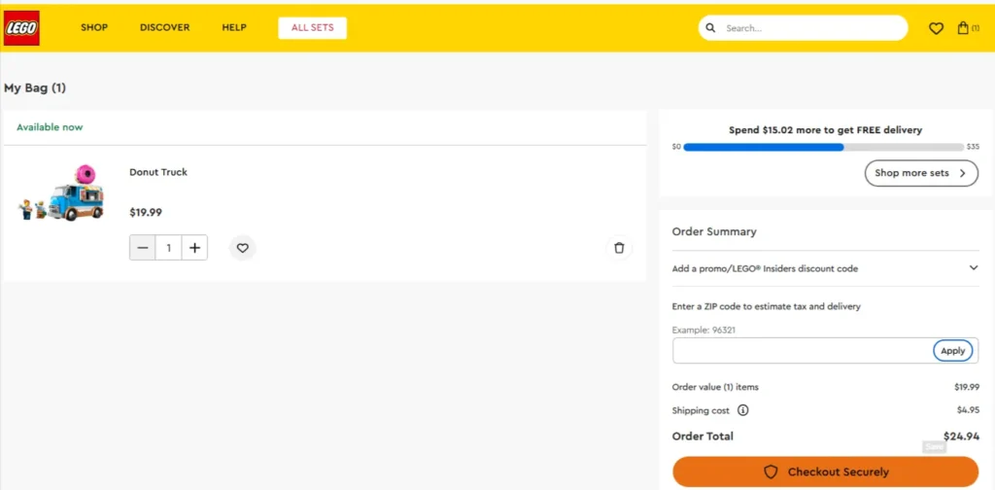Screen dimensions: 995x490
Task: Open the wishlist heart icon in header
Action: click(936, 28)
